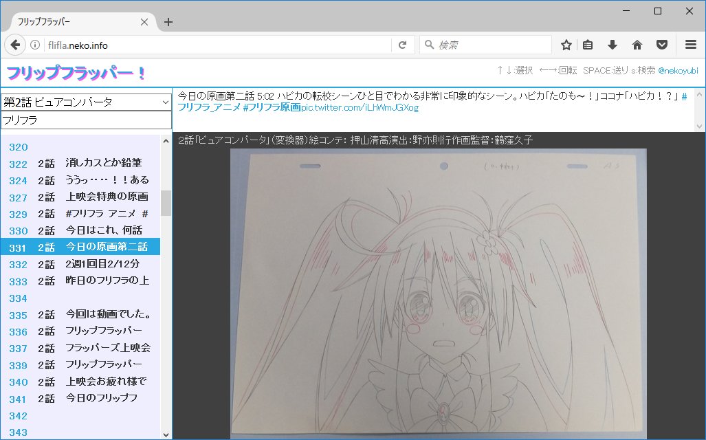Select entry 335 今回は動画でした。
This screenshot has height=440, width=706.
click(x=80, y=315)
